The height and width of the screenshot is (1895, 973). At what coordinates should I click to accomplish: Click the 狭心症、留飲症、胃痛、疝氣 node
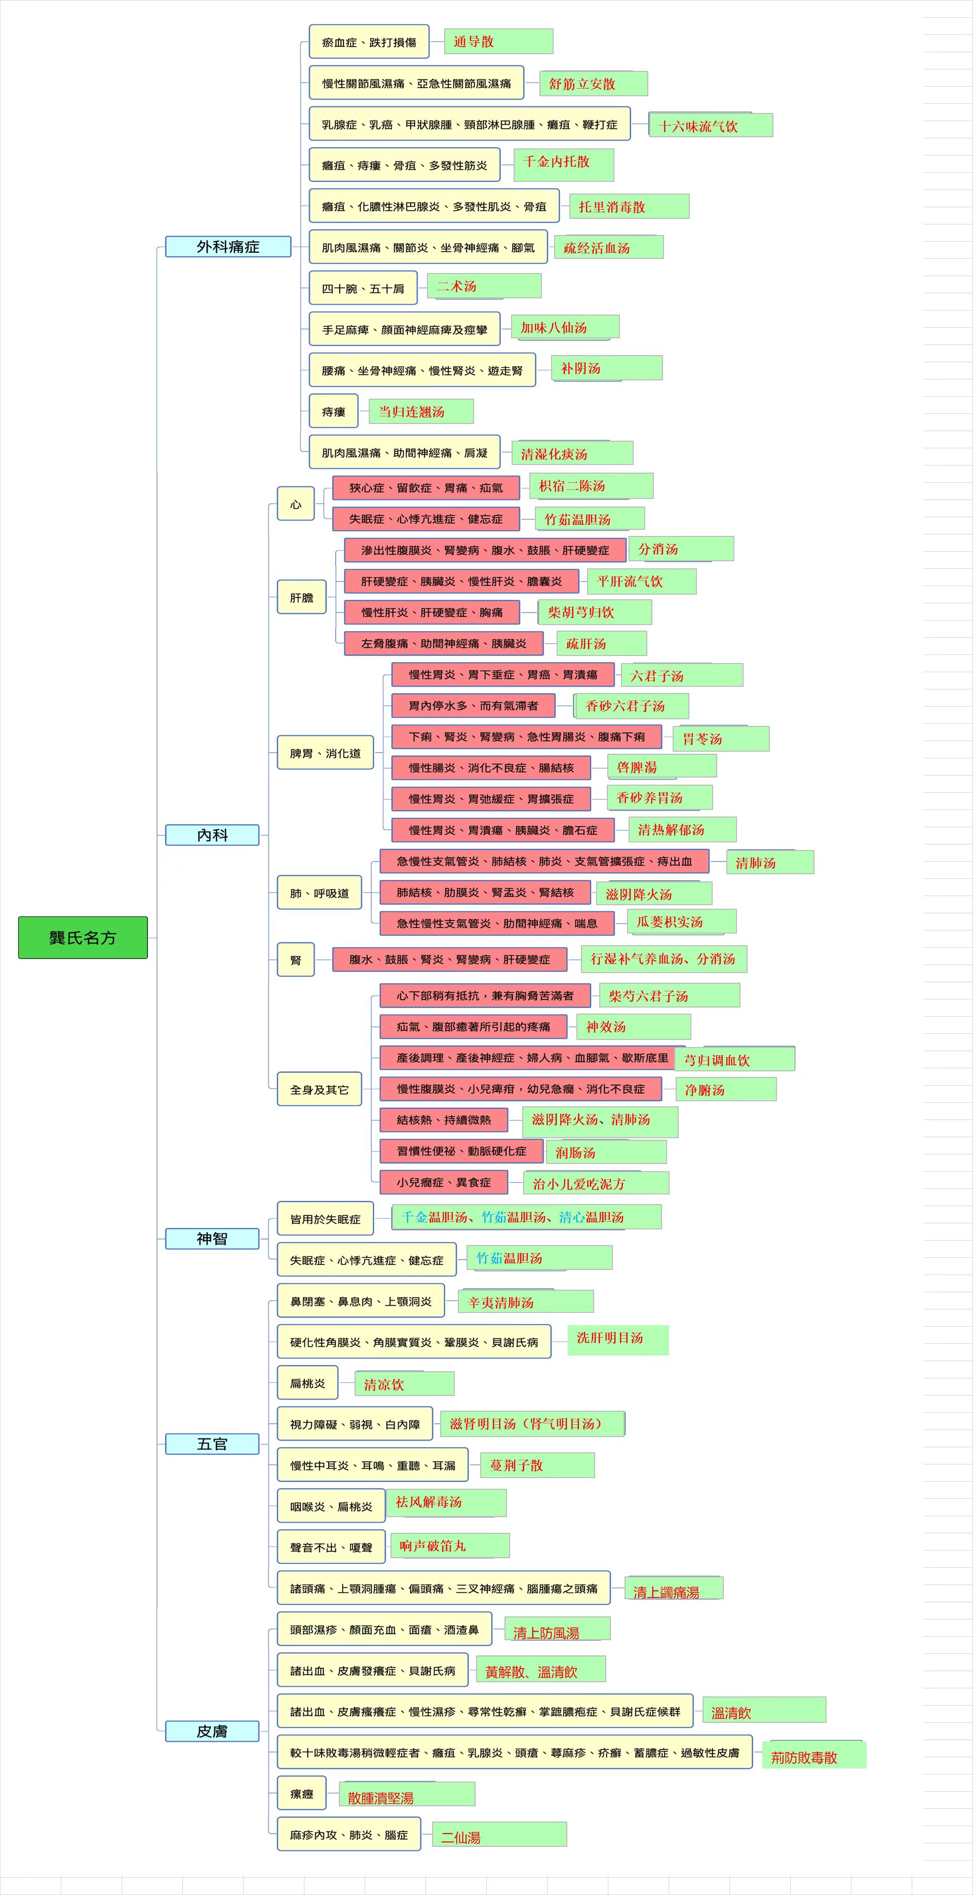tap(426, 487)
